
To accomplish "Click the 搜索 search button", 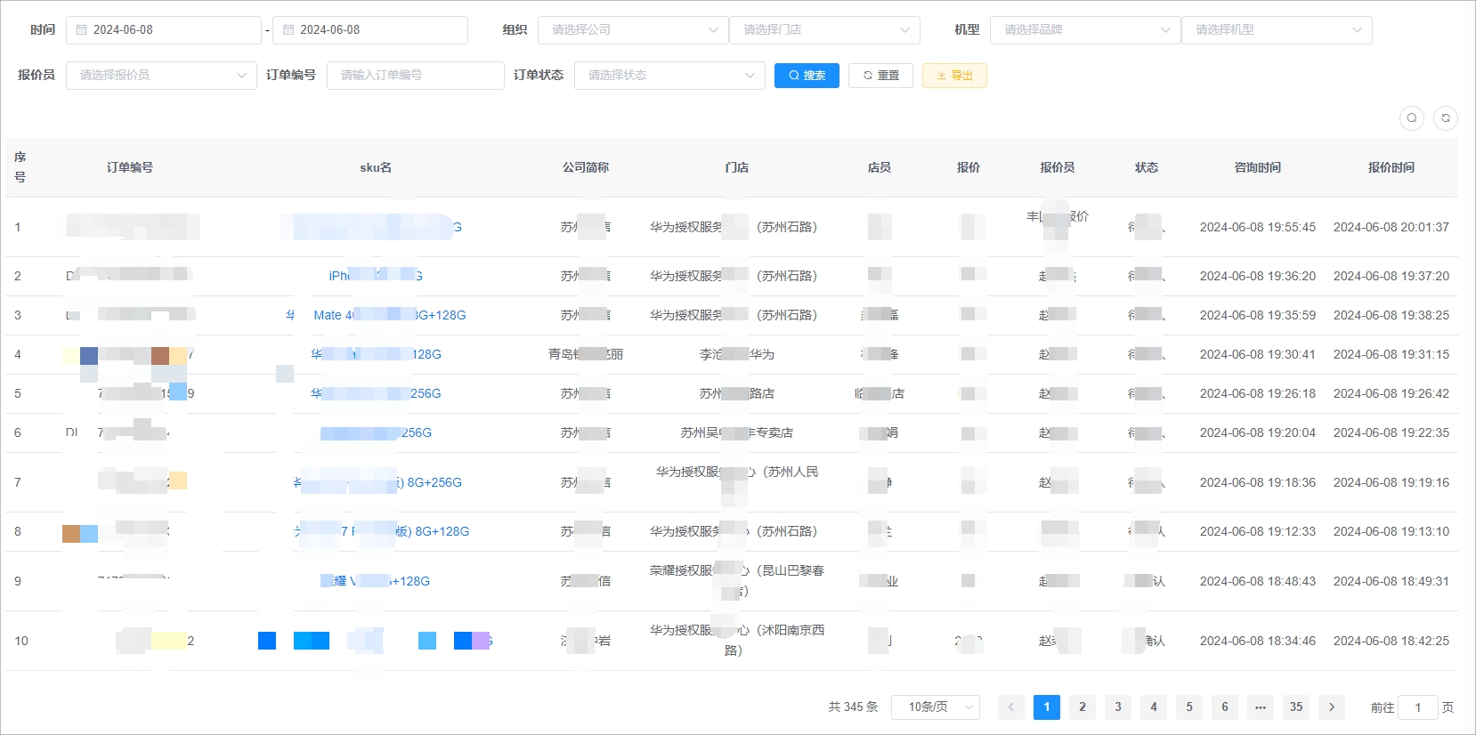I will 807,76.
